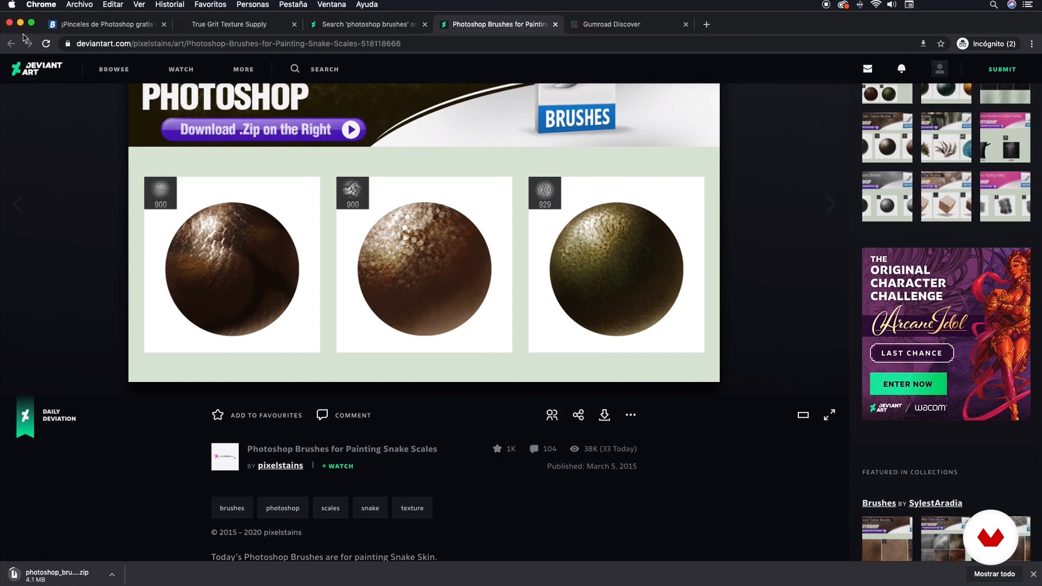Open the notes envelope icon
The width and height of the screenshot is (1042, 586).
(868, 69)
